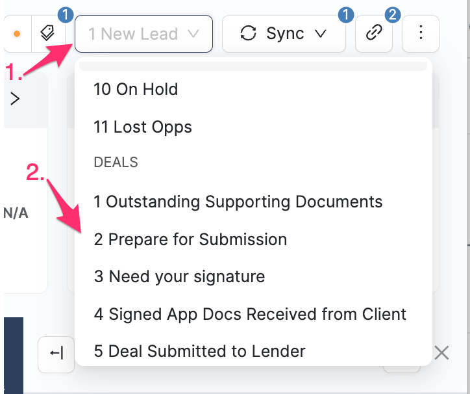Select 2 Prepare for Submission

(x=190, y=239)
